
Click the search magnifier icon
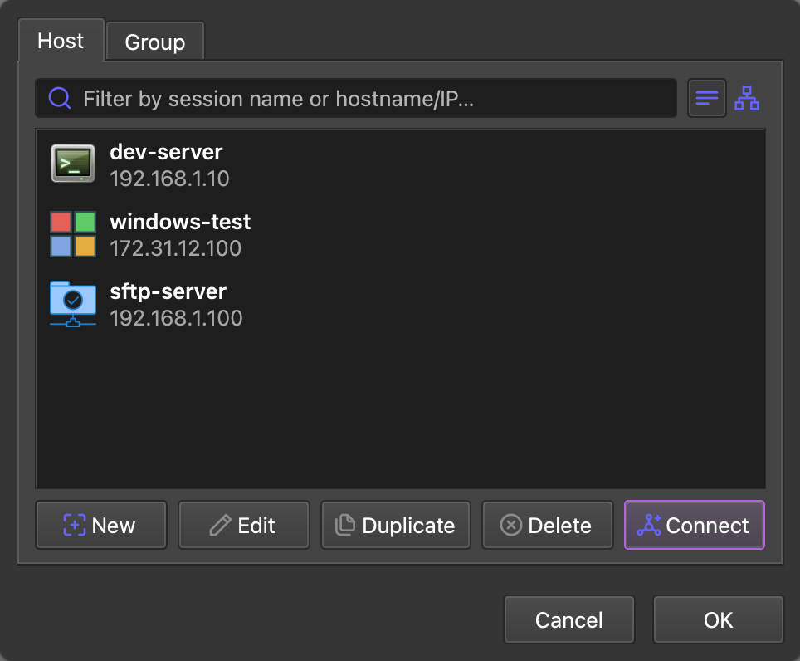[60, 98]
